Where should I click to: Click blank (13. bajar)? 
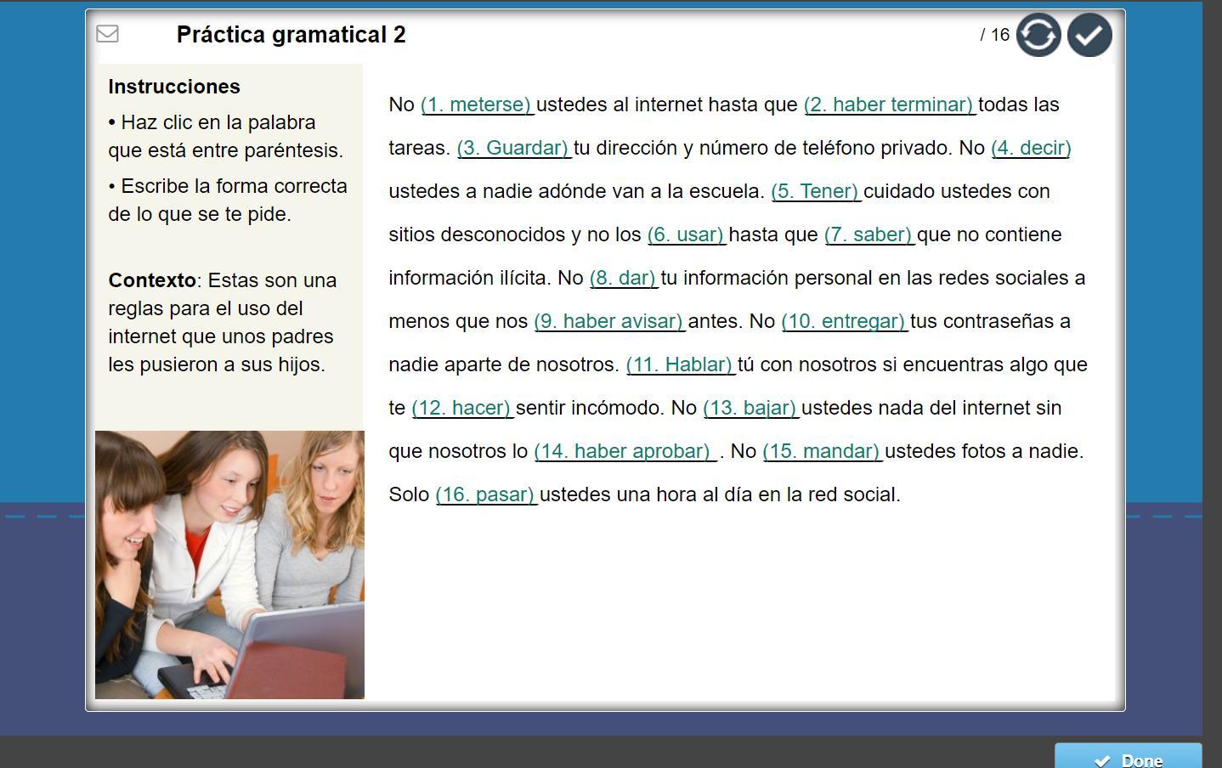tap(750, 408)
